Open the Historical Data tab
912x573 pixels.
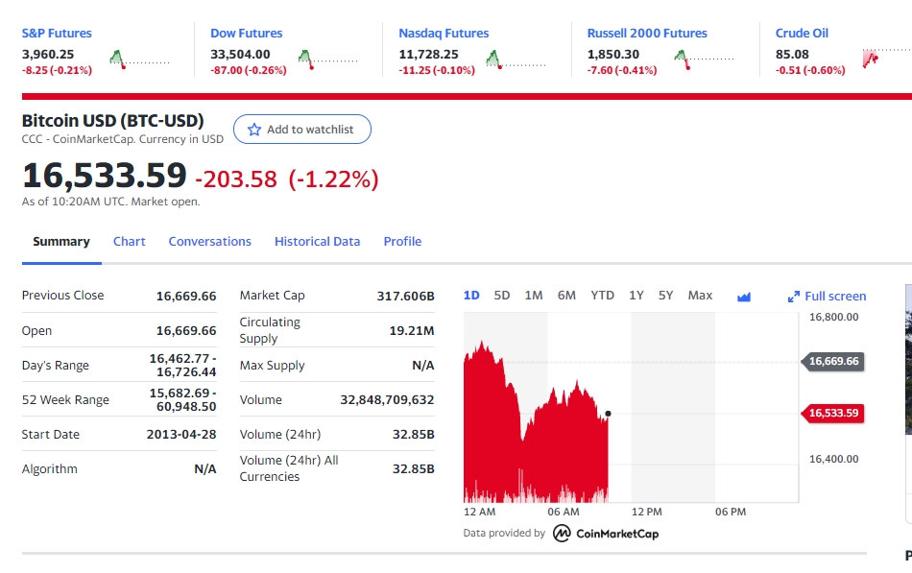pyautogui.click(x=317, y=242)
